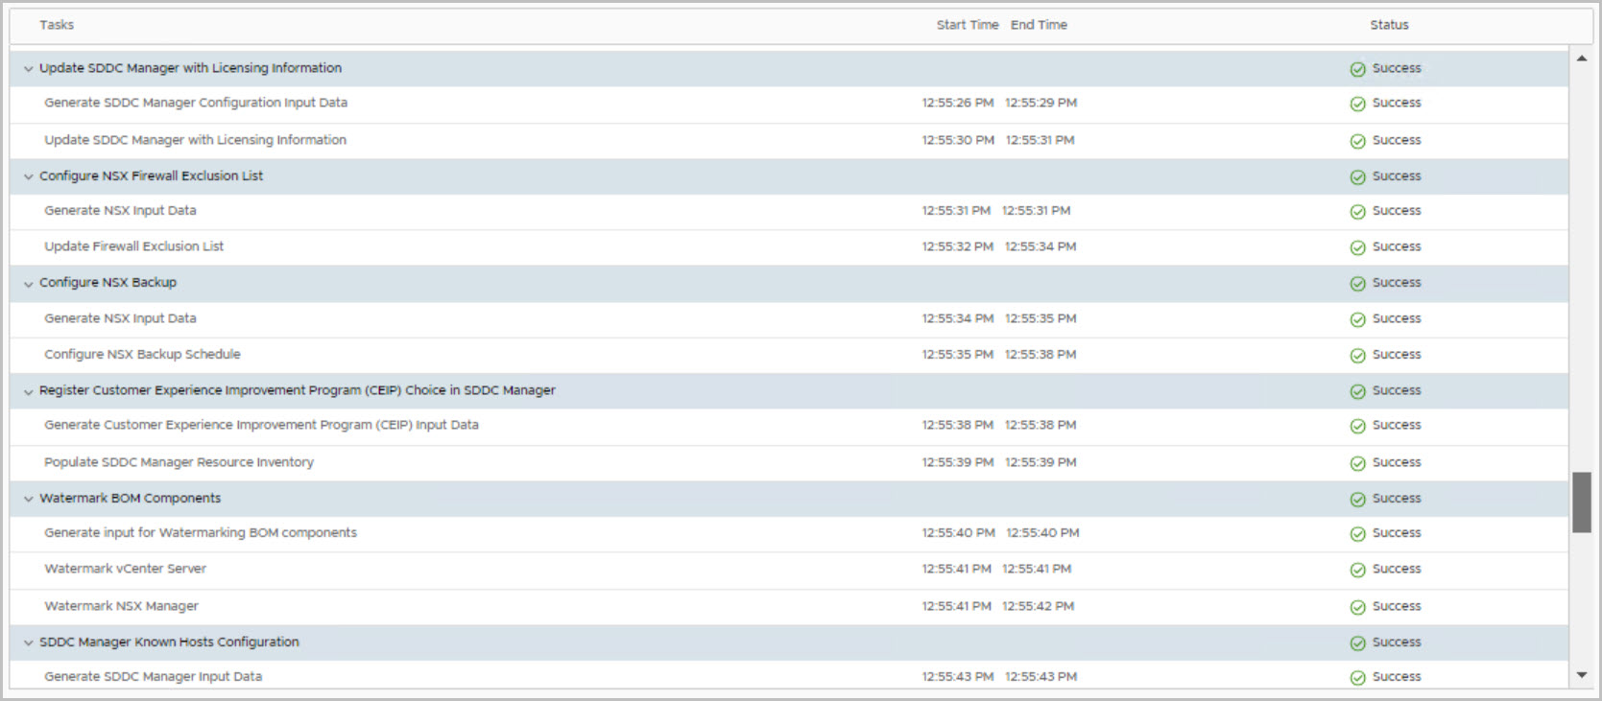Collapse the Register CEIP Choice group
The width and height of the screenshot is (1602, 701).
click(29, 392)
